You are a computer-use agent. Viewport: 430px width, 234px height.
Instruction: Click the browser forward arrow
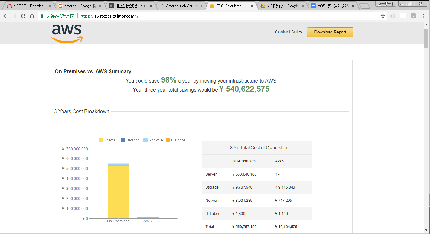[14, 16]
